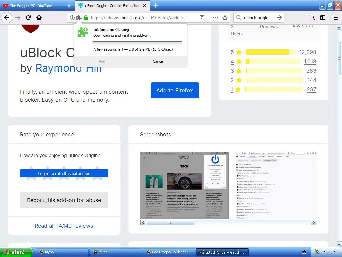Click the green secure connection padlock
The height and width of the screenshot is (257, 342).
(x=86, y=18)
